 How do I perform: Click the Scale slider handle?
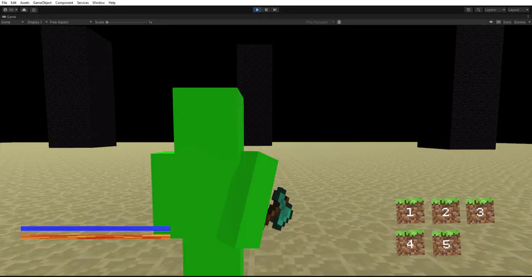[107, 22]
